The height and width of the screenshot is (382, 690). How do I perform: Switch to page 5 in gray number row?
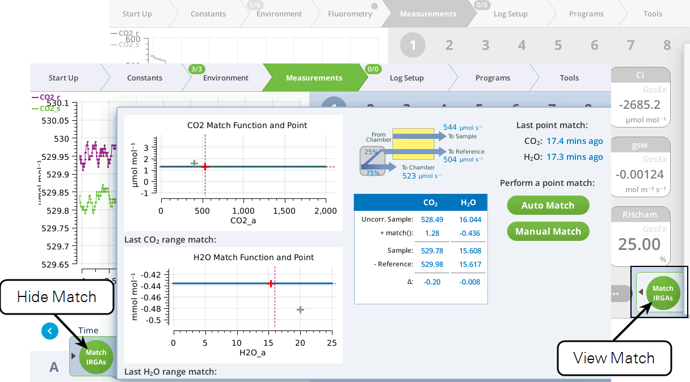[x=558, y=45]
